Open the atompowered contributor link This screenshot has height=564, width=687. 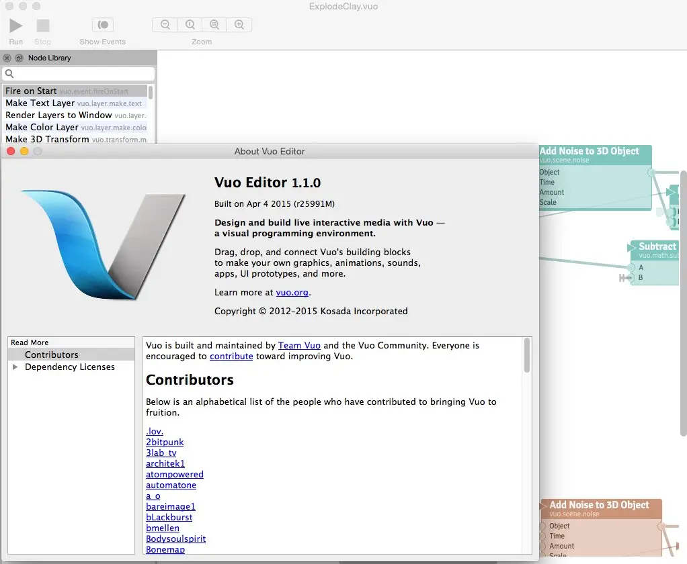pyautogui.click(x=175, y=474)
